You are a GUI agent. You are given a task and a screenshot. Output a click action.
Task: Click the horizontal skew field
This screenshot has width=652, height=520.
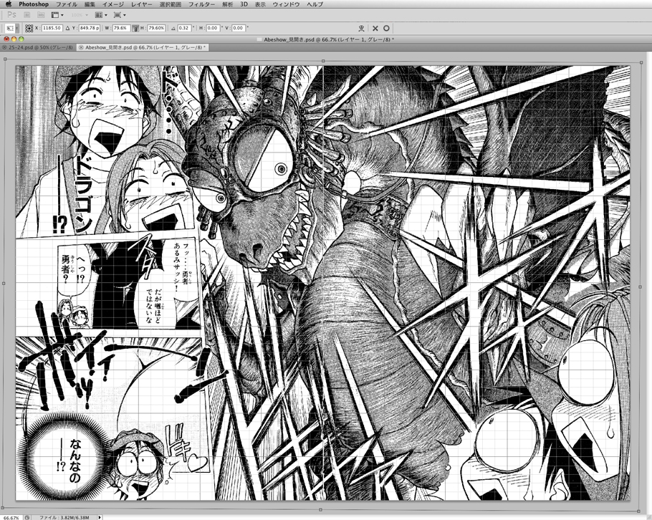click(213, 28)
